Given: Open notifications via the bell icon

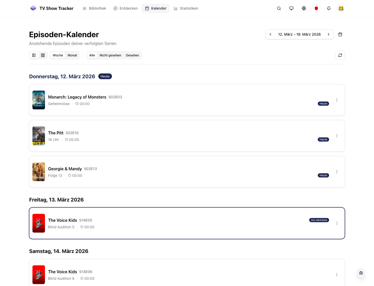Looking at the screenshot, I should [329, 8].
